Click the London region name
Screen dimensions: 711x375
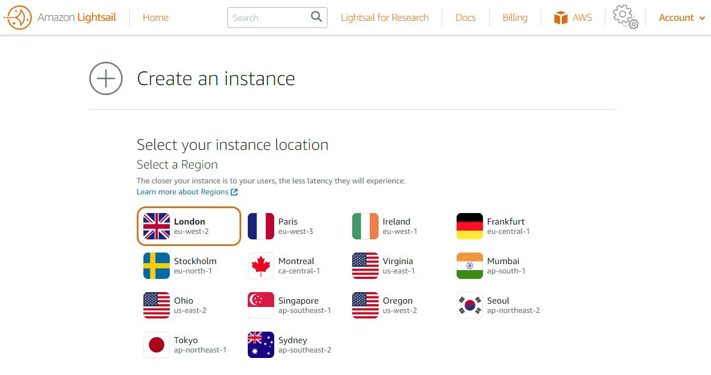click(190, 221)
